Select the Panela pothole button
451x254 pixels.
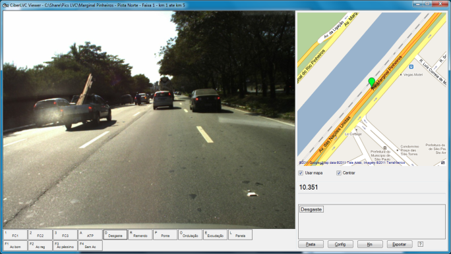240,234
